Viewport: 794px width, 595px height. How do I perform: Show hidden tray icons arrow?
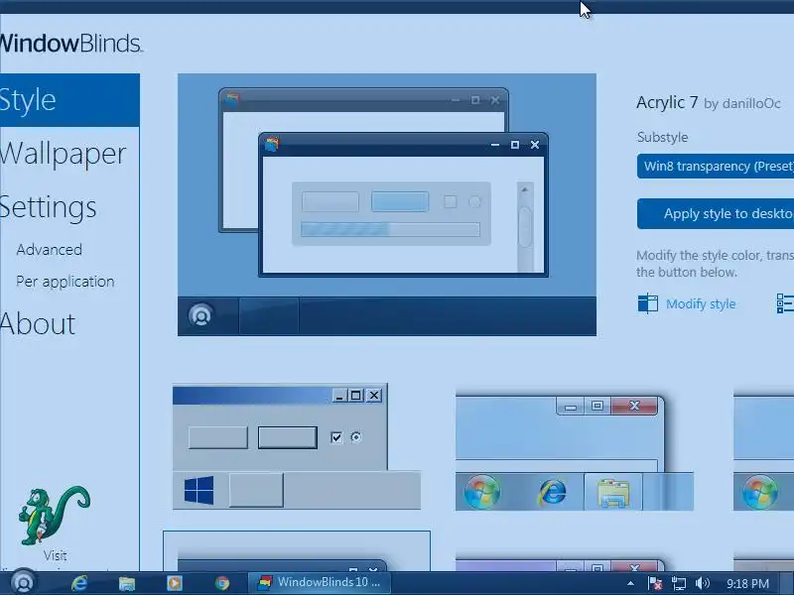[630, 583]
